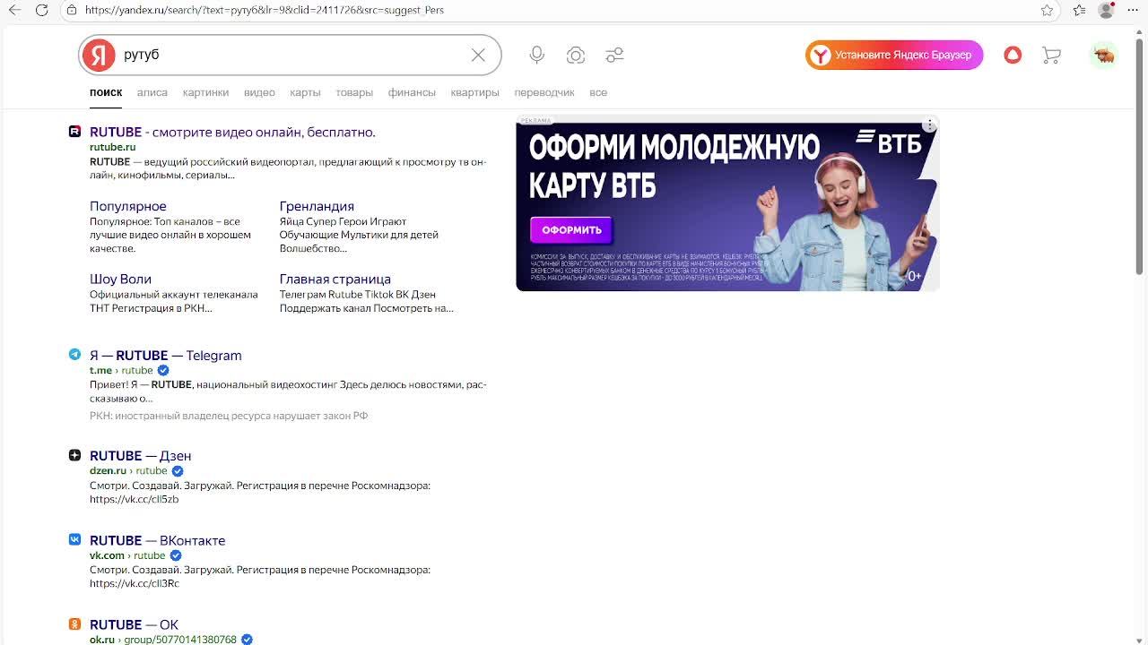Clear the search query with the X

click(x=478, y=55)
